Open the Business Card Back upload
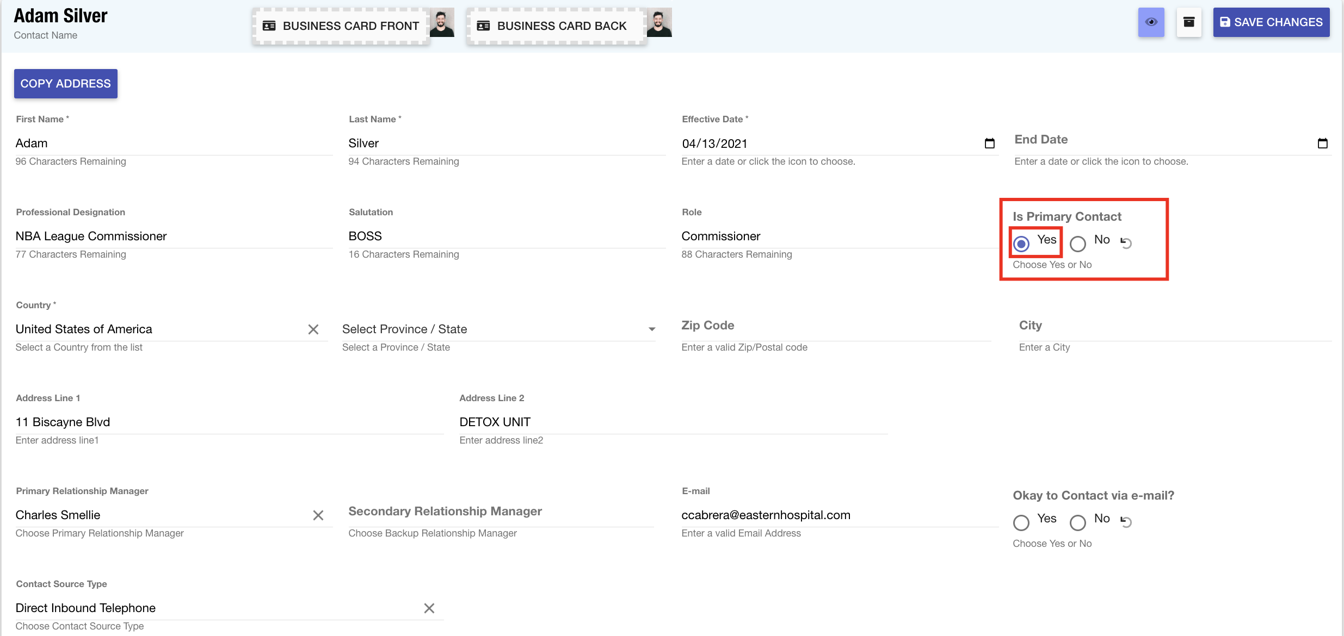Viewport: 1344px width, 636px height. pos(555,26)
